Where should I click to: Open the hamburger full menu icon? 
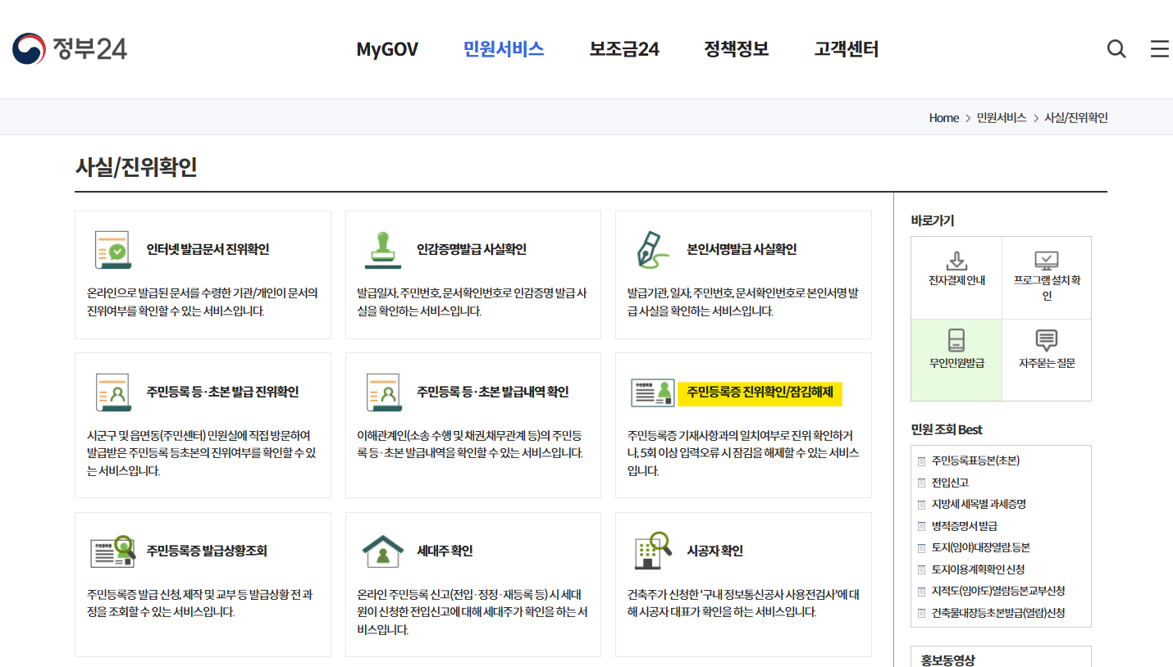click(x=1160, y=49)
